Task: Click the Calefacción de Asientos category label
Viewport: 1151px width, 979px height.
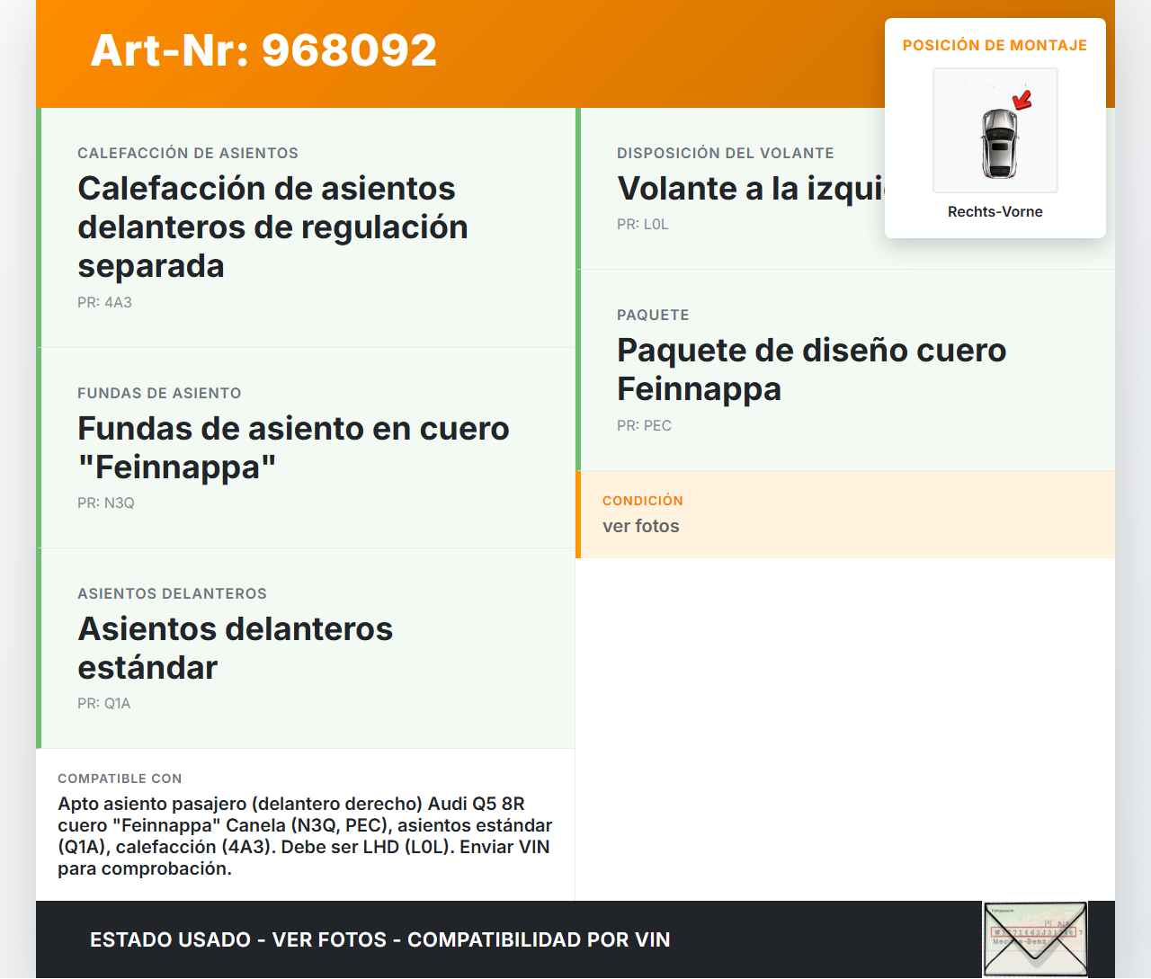Action: pyautogui.click(x=188, y=154)
